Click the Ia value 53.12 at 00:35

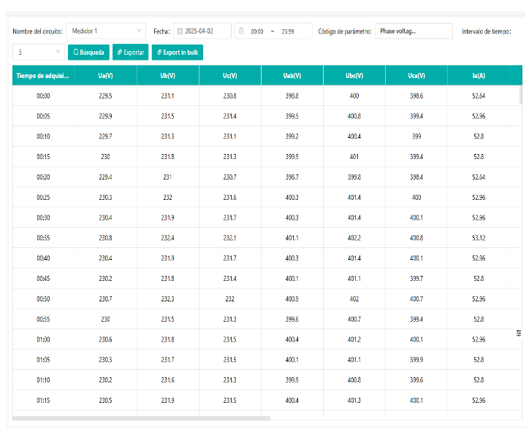[x=479, y=238]
